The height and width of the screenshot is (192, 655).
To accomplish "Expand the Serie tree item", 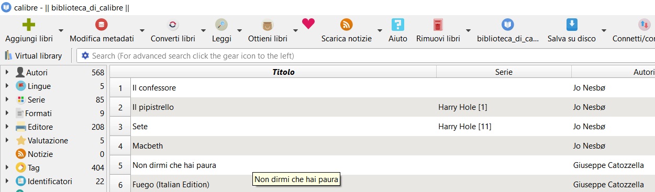I will pos(7,99).
